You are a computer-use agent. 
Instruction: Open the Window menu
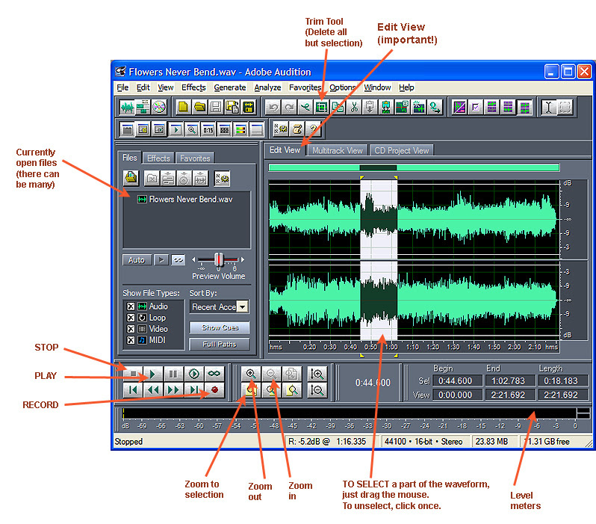pyautogui.click(x=377, y=87)
